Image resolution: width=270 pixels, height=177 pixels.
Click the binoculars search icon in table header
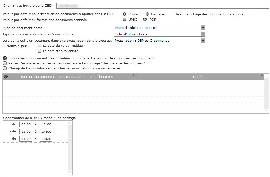coord(5,77)
